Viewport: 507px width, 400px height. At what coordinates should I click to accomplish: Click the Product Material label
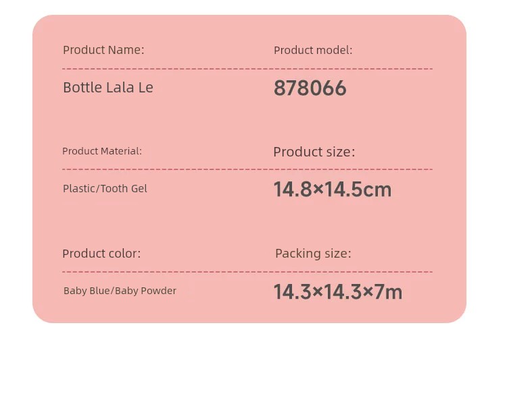[x=102, y=151]
